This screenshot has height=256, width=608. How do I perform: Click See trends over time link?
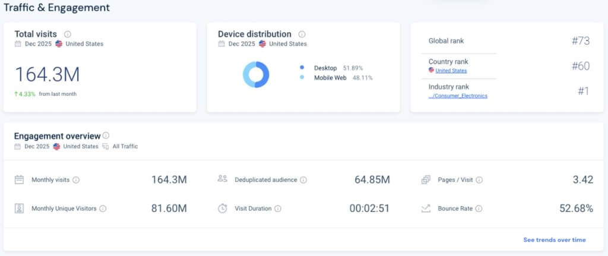pos(554,240)
